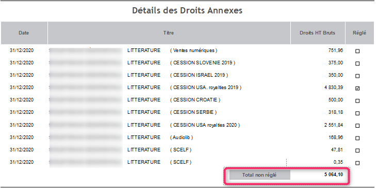378x189 pixels.
Task: Tick the Réglé checkbox on the Audiolib row
Action: point(357,138)
